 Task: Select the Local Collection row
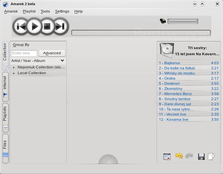[x=38, y=73]
